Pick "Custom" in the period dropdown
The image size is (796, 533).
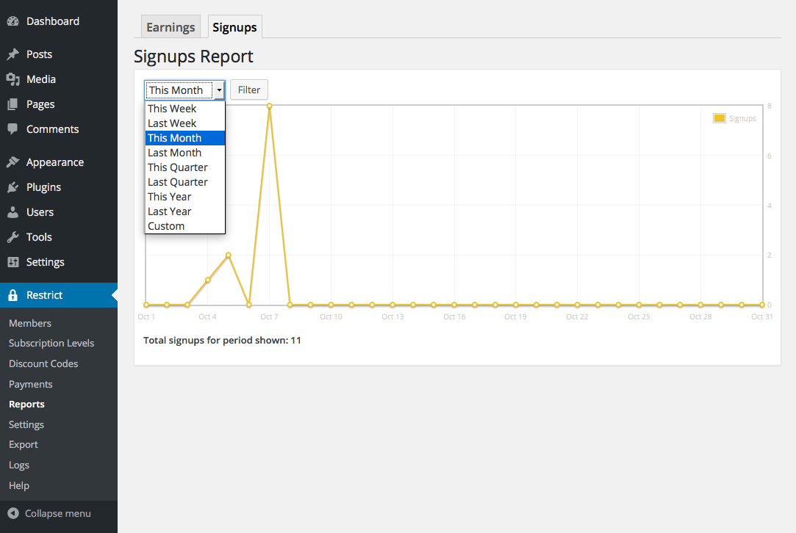(x=166, y=226)
